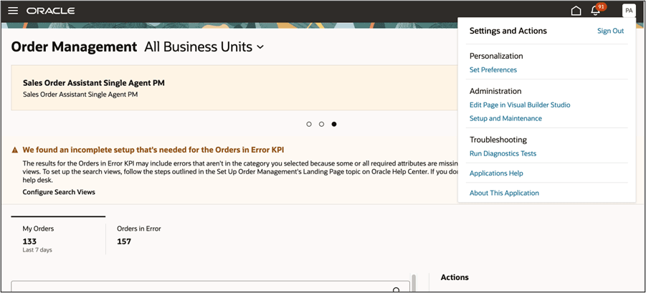646x293 pixels.
Task: Click the Order Management page title
Action: tap(74, 47)
